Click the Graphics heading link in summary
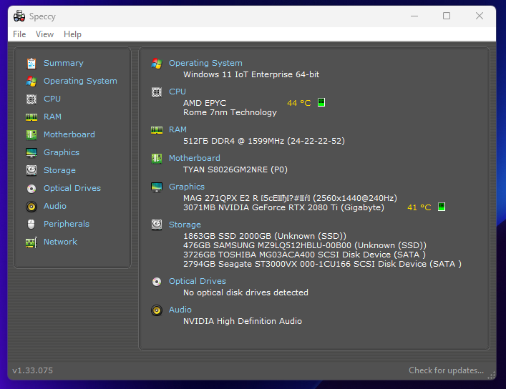506x389 pixels. 187,187
